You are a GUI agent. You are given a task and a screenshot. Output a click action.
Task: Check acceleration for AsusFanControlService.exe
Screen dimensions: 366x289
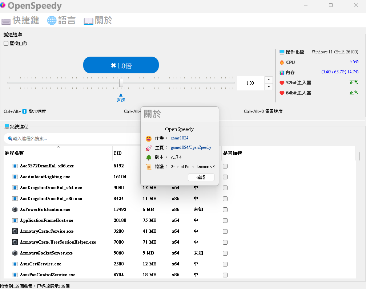point(225,275)
